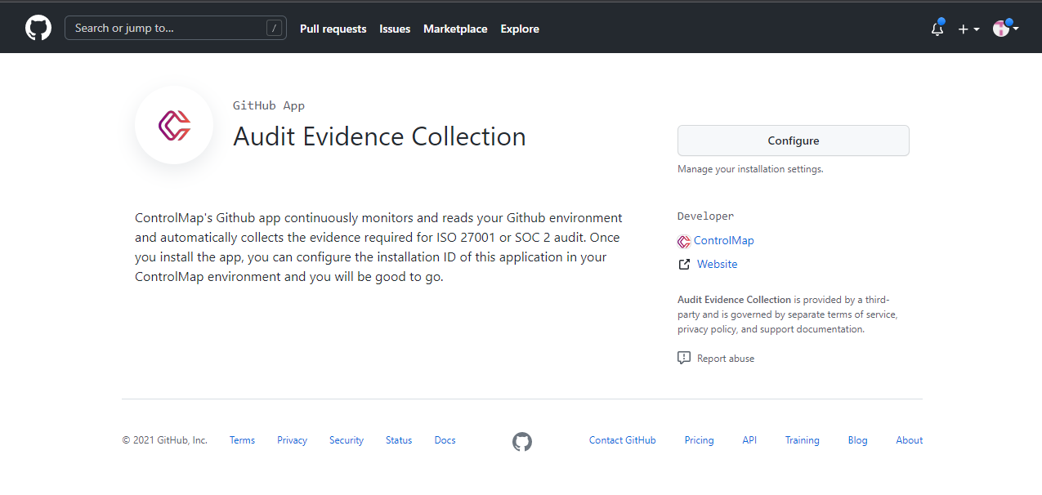The image size is (1042, 495).
Task: Open the ControlMap developer link
Action: coord(723,241)
